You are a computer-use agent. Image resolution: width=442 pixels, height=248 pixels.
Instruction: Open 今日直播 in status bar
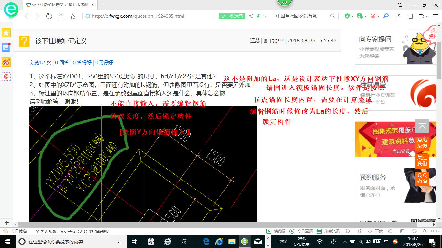tap(301, 231)
